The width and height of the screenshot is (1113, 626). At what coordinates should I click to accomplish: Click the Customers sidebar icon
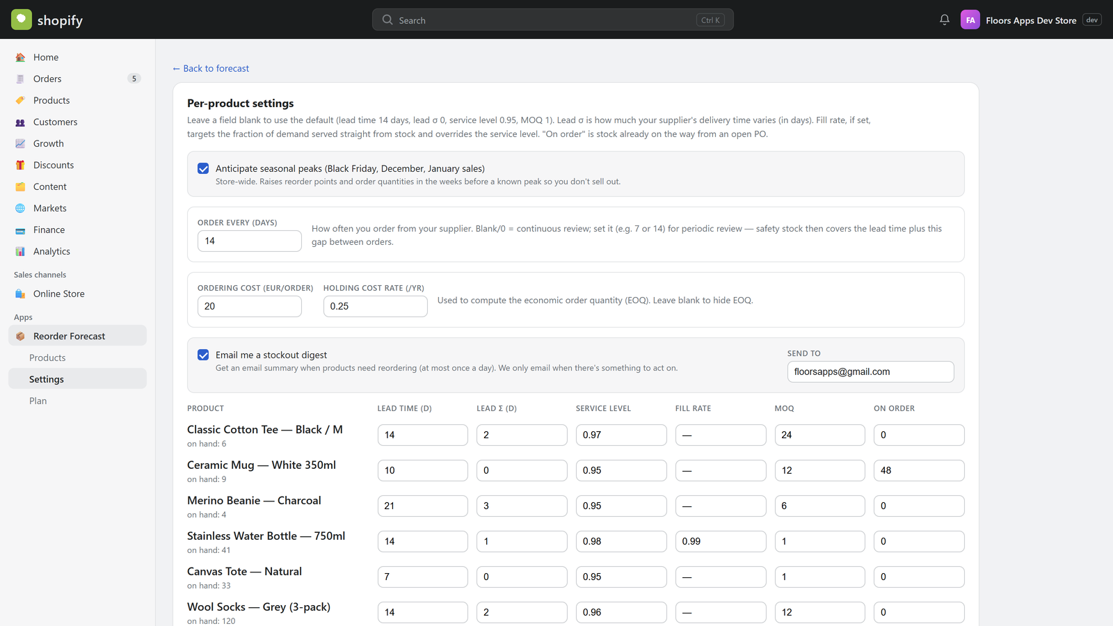(x=20, y=122)
